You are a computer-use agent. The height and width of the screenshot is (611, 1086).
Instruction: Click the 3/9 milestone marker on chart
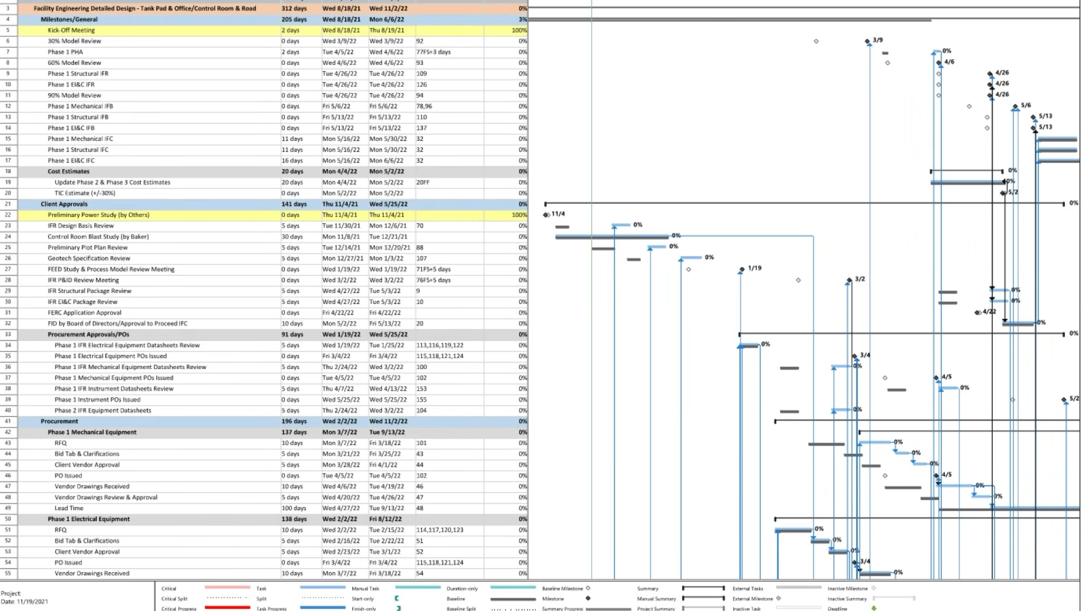pyautogui.click(x=867, y=41)
